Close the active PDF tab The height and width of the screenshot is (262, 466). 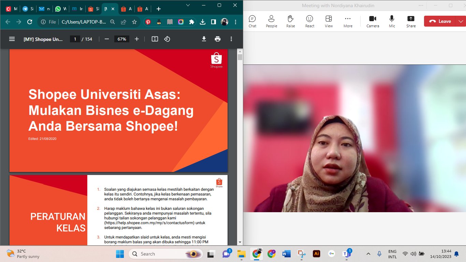click(x=113, y=9)
